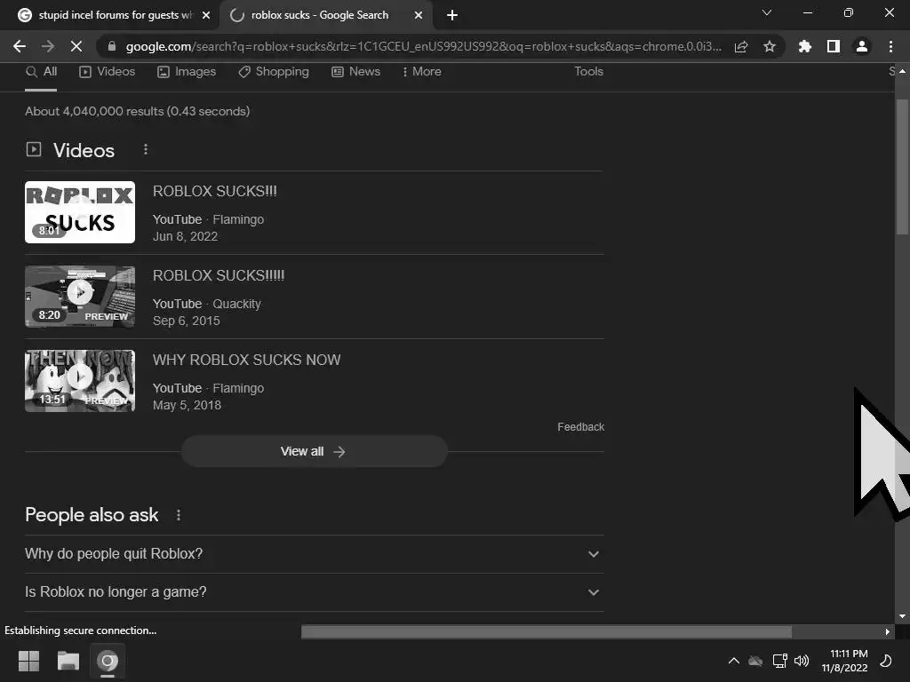The image size is (910, 682).
Task: Open the ROBLOX SUCKS!!! Flamingo video link
Action: 215,192
